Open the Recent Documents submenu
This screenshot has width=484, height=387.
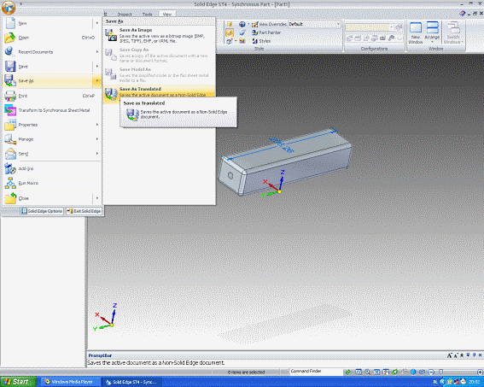point(52,52)
